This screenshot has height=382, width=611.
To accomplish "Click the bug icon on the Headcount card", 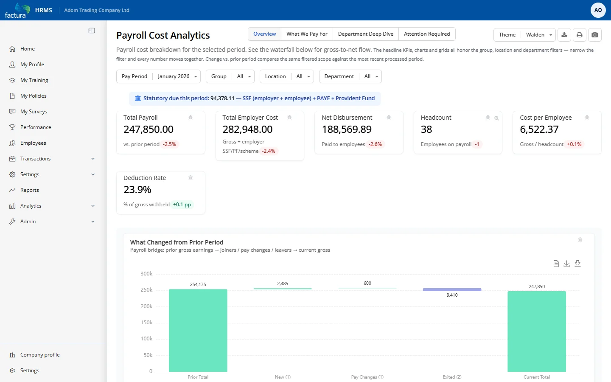I will (x=488, y=118).
